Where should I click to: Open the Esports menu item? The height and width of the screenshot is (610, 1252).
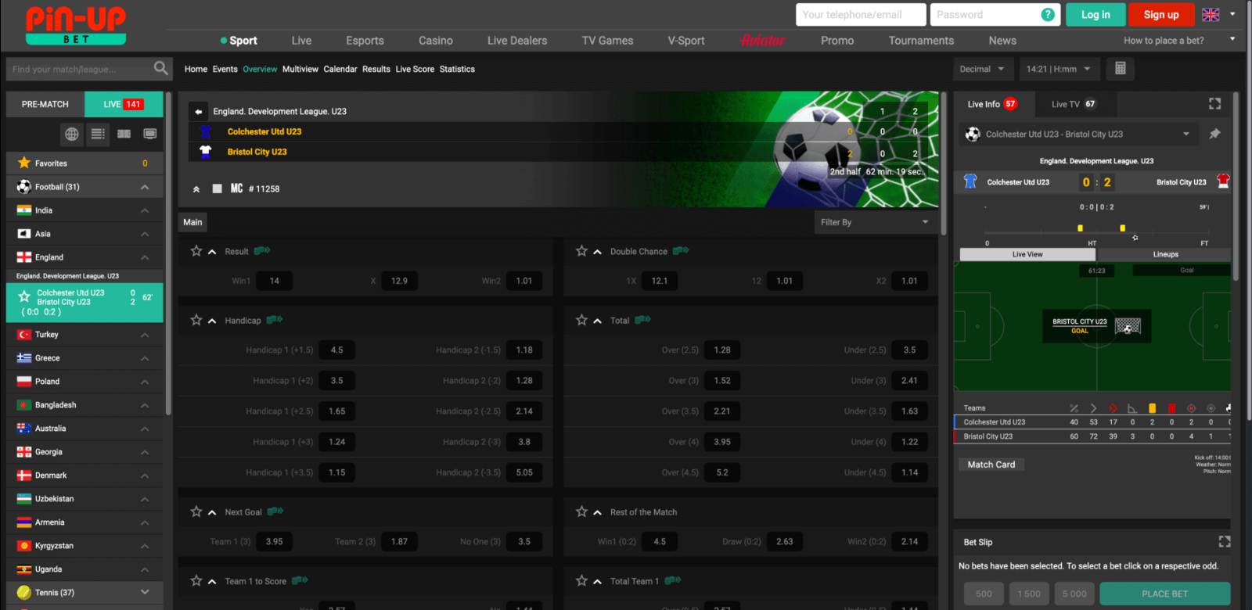(x=365, y=41)
